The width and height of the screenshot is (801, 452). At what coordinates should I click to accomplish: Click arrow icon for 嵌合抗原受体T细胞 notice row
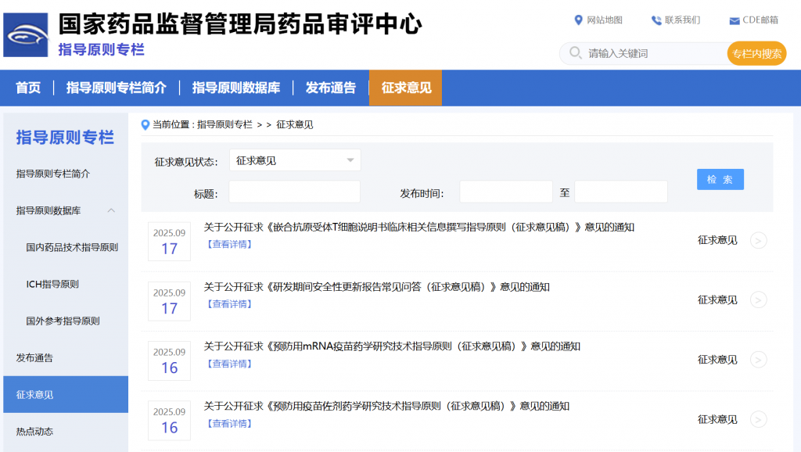[758, 240]
